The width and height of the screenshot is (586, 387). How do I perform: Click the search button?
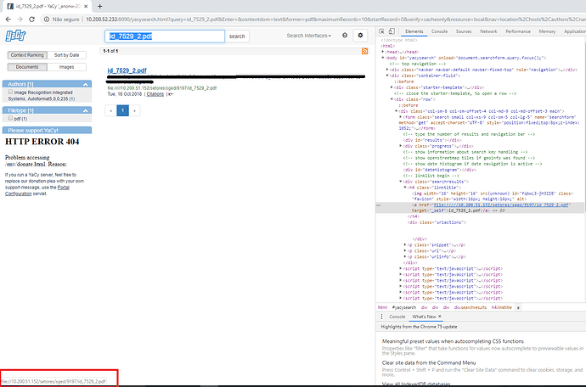click(x=237, y=36)
